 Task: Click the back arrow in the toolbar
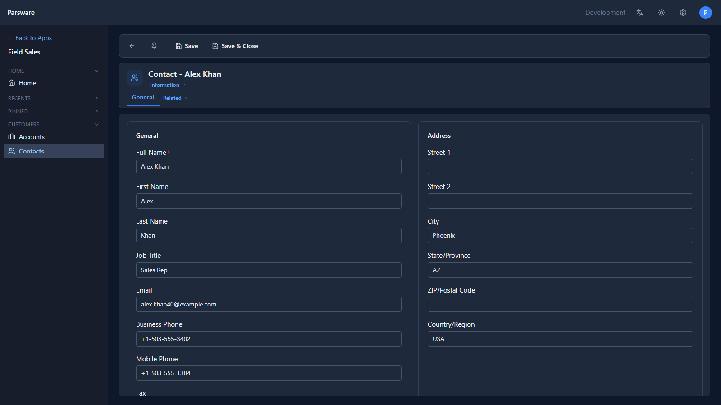(132, 46)
